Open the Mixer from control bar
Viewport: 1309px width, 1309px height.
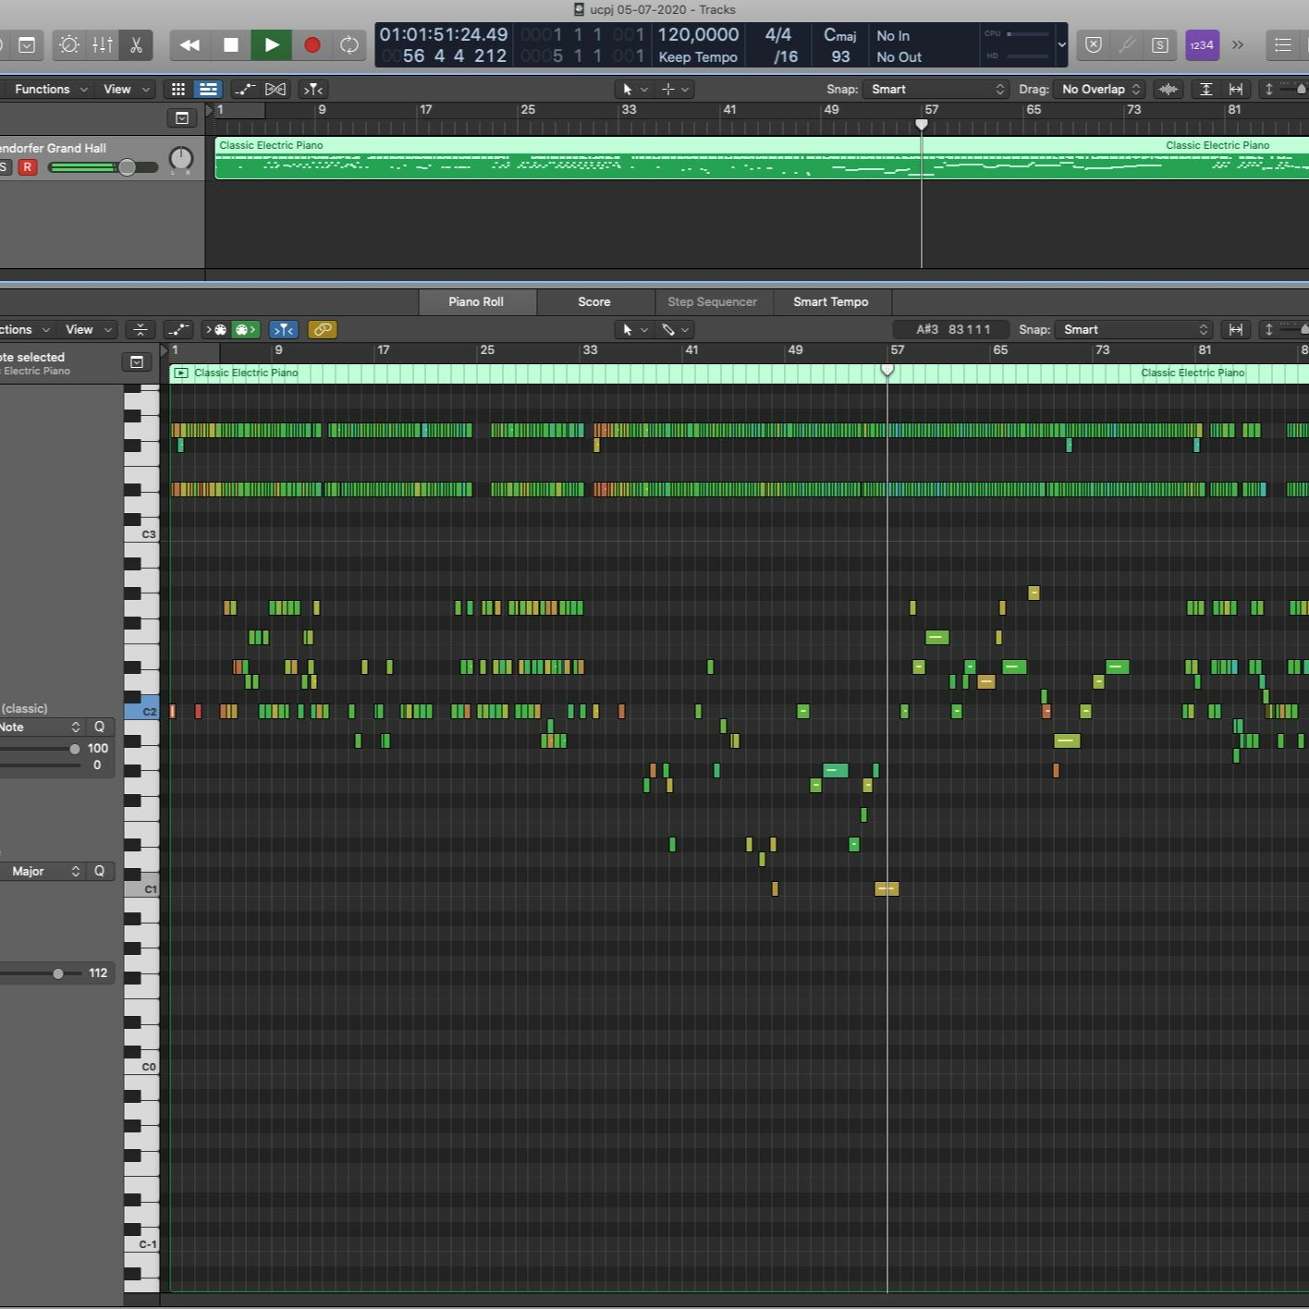click(102, 45)
